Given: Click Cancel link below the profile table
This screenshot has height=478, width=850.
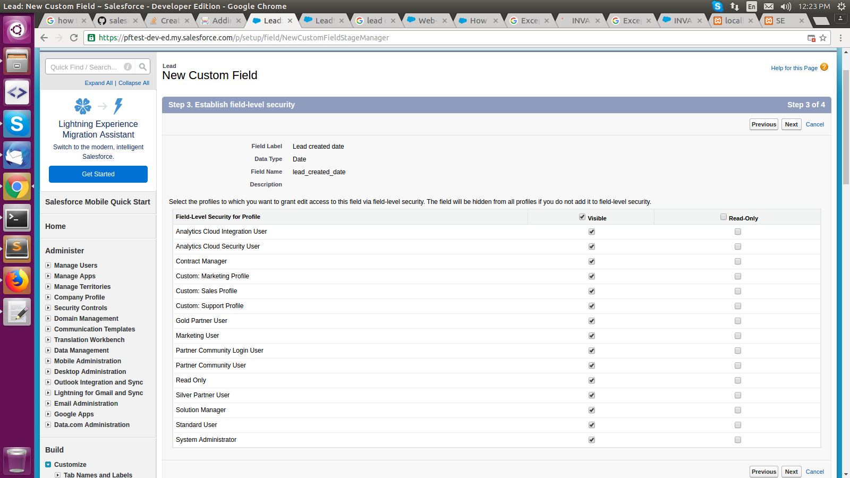Looking at the screenshot, I should [815, 472].
